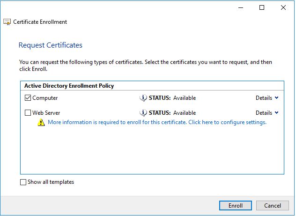Close the Certificate Enrollment dialog

click(283, 7)
